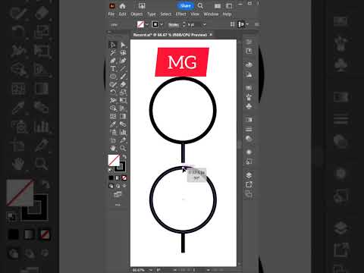Select the Lasso tool

(x=123, y=53)
